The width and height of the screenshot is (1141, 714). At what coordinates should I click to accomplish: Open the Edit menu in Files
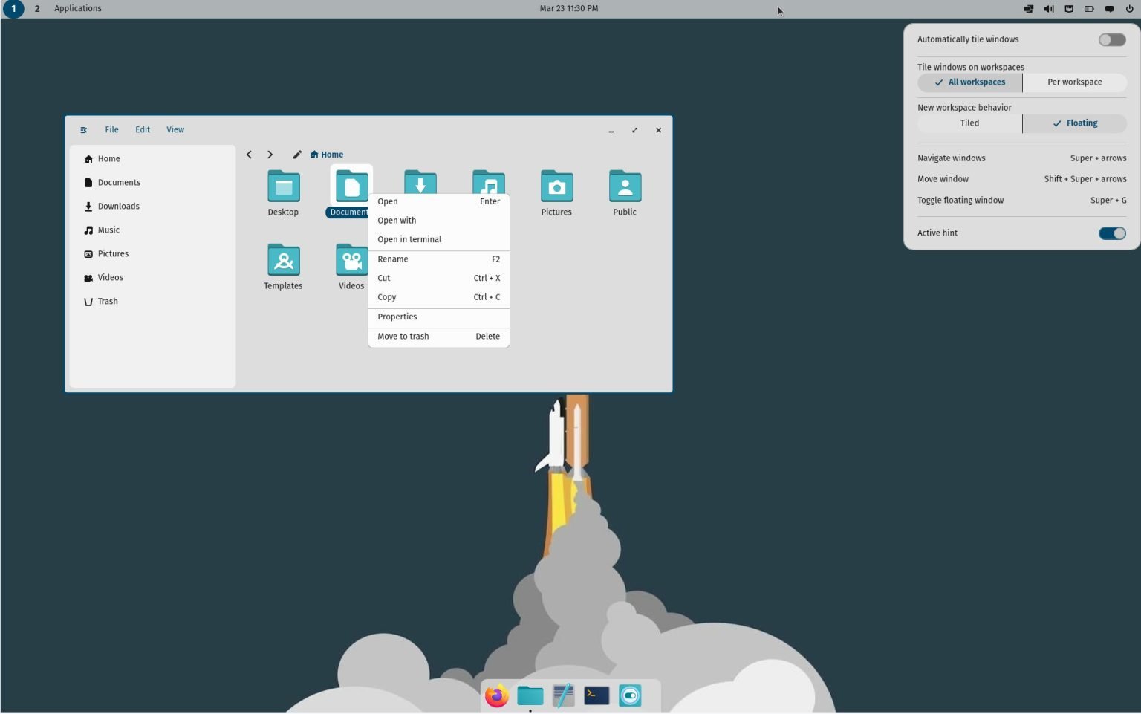pyautogui.click(x=142, y=129)
